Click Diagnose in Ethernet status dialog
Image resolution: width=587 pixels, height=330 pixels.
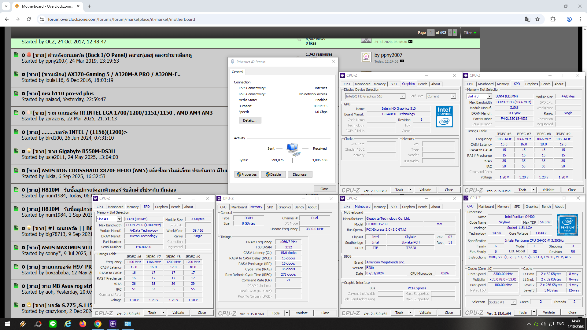(300, 174)
